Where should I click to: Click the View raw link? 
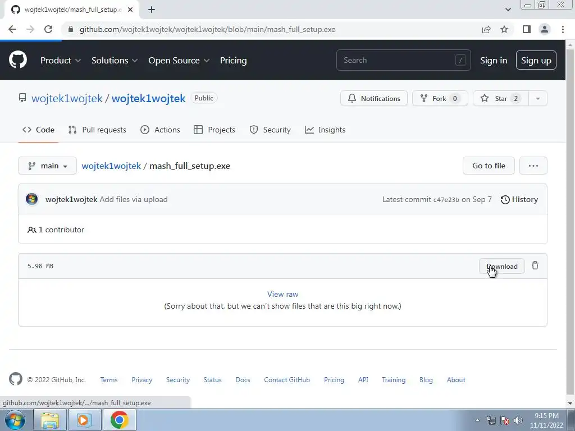click(x=282, y=294)
